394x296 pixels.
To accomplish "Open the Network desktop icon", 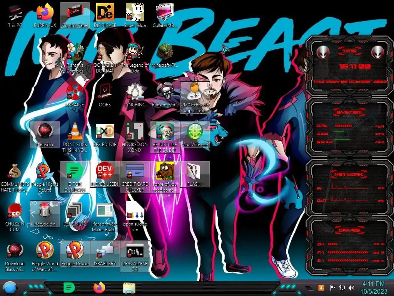I will [45, 135].
